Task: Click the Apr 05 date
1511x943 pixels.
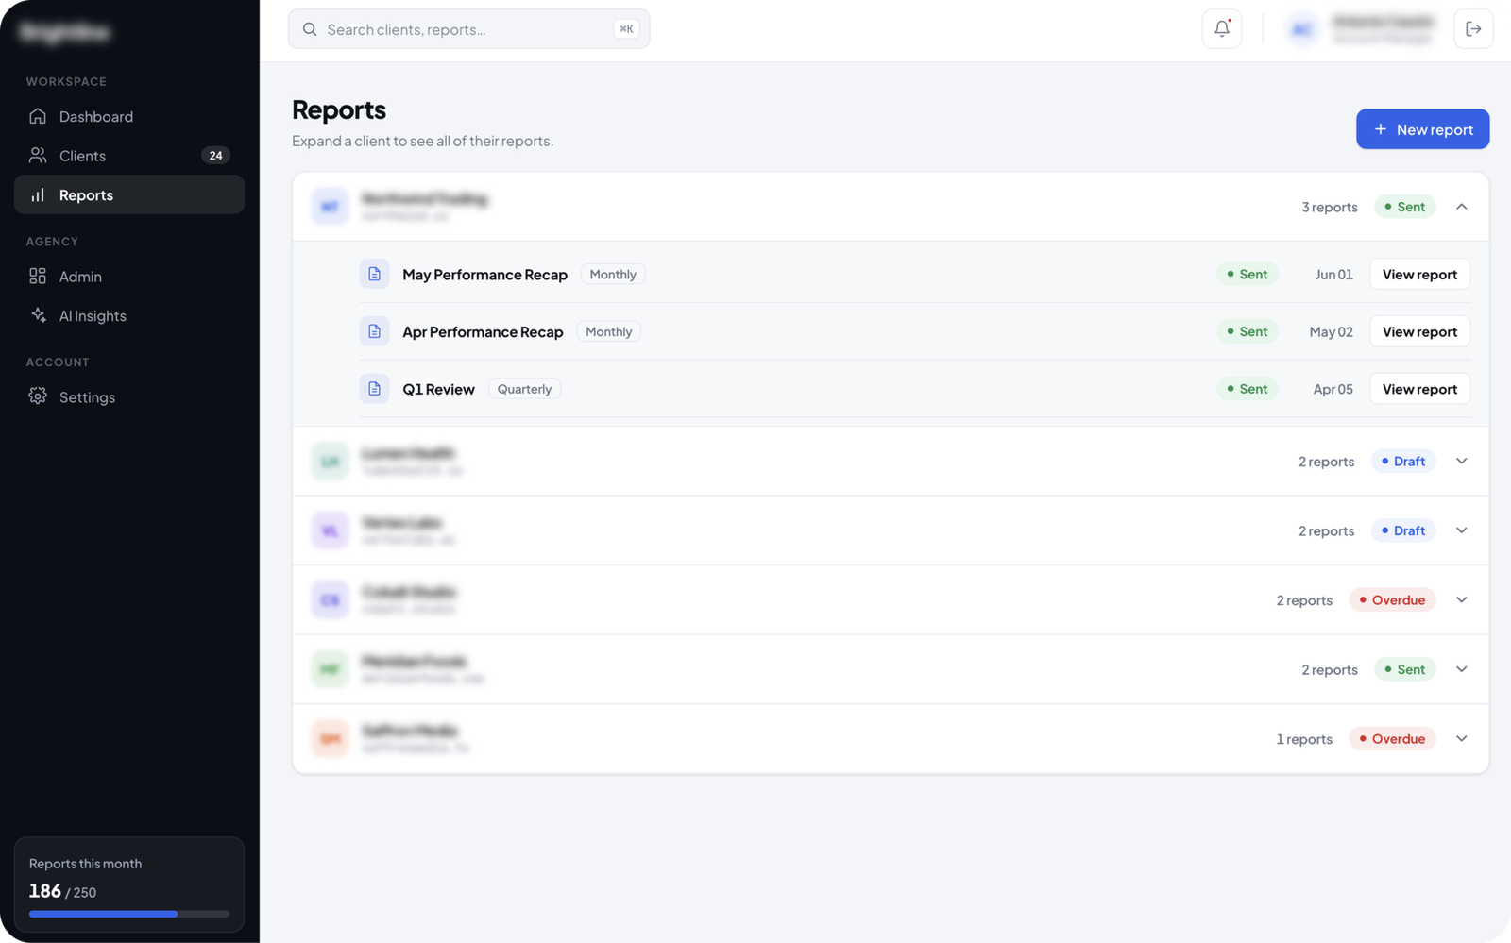Action: (1333, 389)
